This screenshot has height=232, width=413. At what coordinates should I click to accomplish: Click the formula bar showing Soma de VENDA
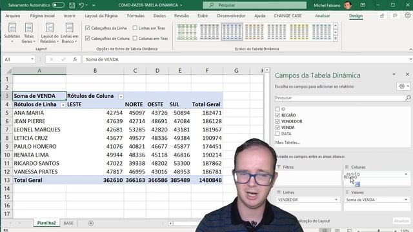(x=245, y=59)
